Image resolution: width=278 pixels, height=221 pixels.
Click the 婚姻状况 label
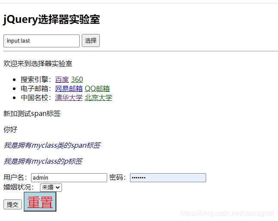19,187
